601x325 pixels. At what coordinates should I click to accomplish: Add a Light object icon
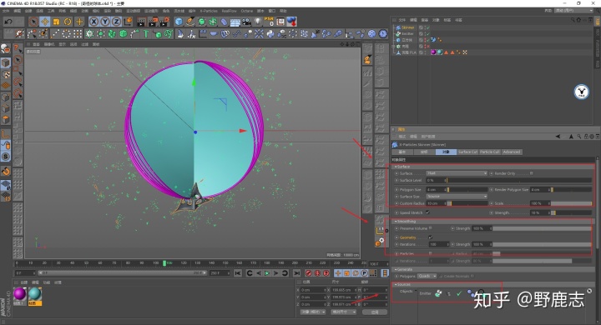258,22
